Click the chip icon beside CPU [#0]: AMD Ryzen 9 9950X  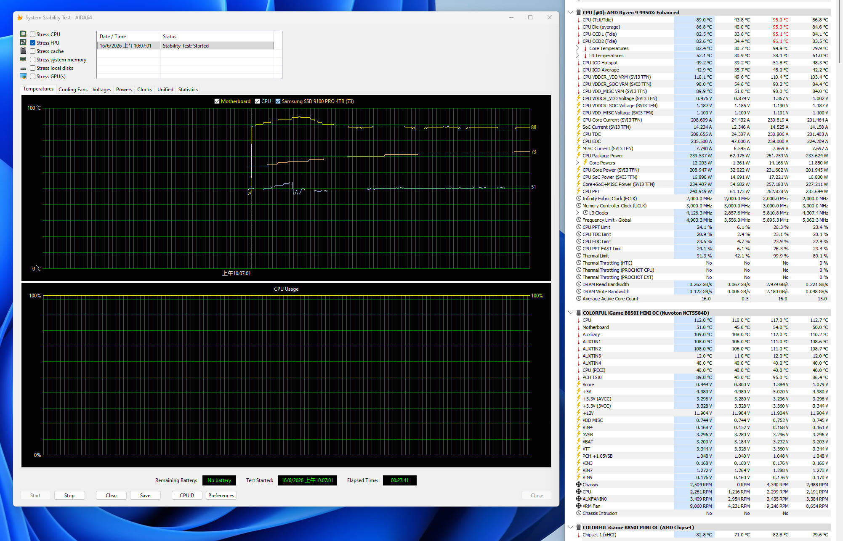pyautogui.click(x=579, y=13)
